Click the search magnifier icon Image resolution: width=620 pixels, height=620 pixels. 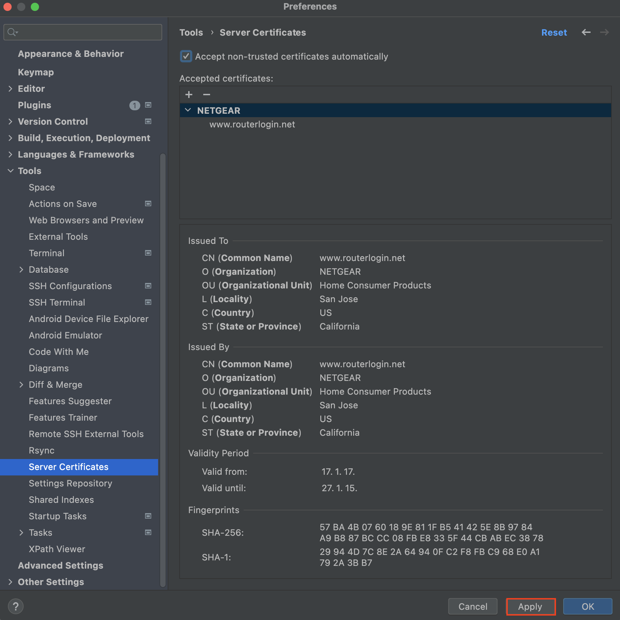(12, 32)
